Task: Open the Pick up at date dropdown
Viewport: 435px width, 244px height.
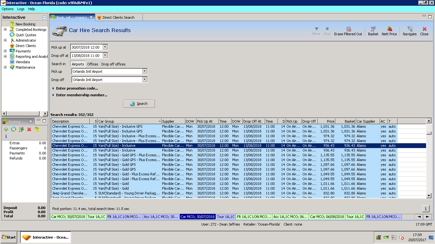Action: (105, 47)
